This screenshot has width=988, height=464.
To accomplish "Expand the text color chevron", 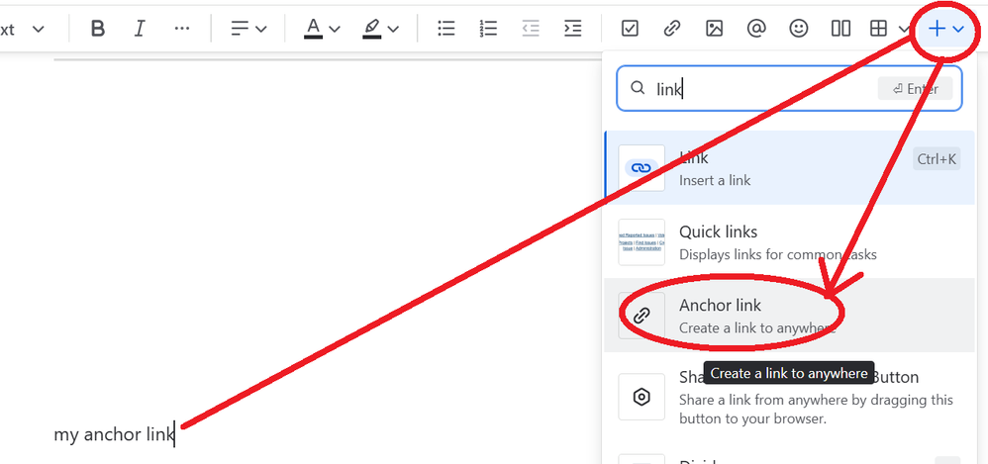I will pyautogui.click(x=335, y=29).
